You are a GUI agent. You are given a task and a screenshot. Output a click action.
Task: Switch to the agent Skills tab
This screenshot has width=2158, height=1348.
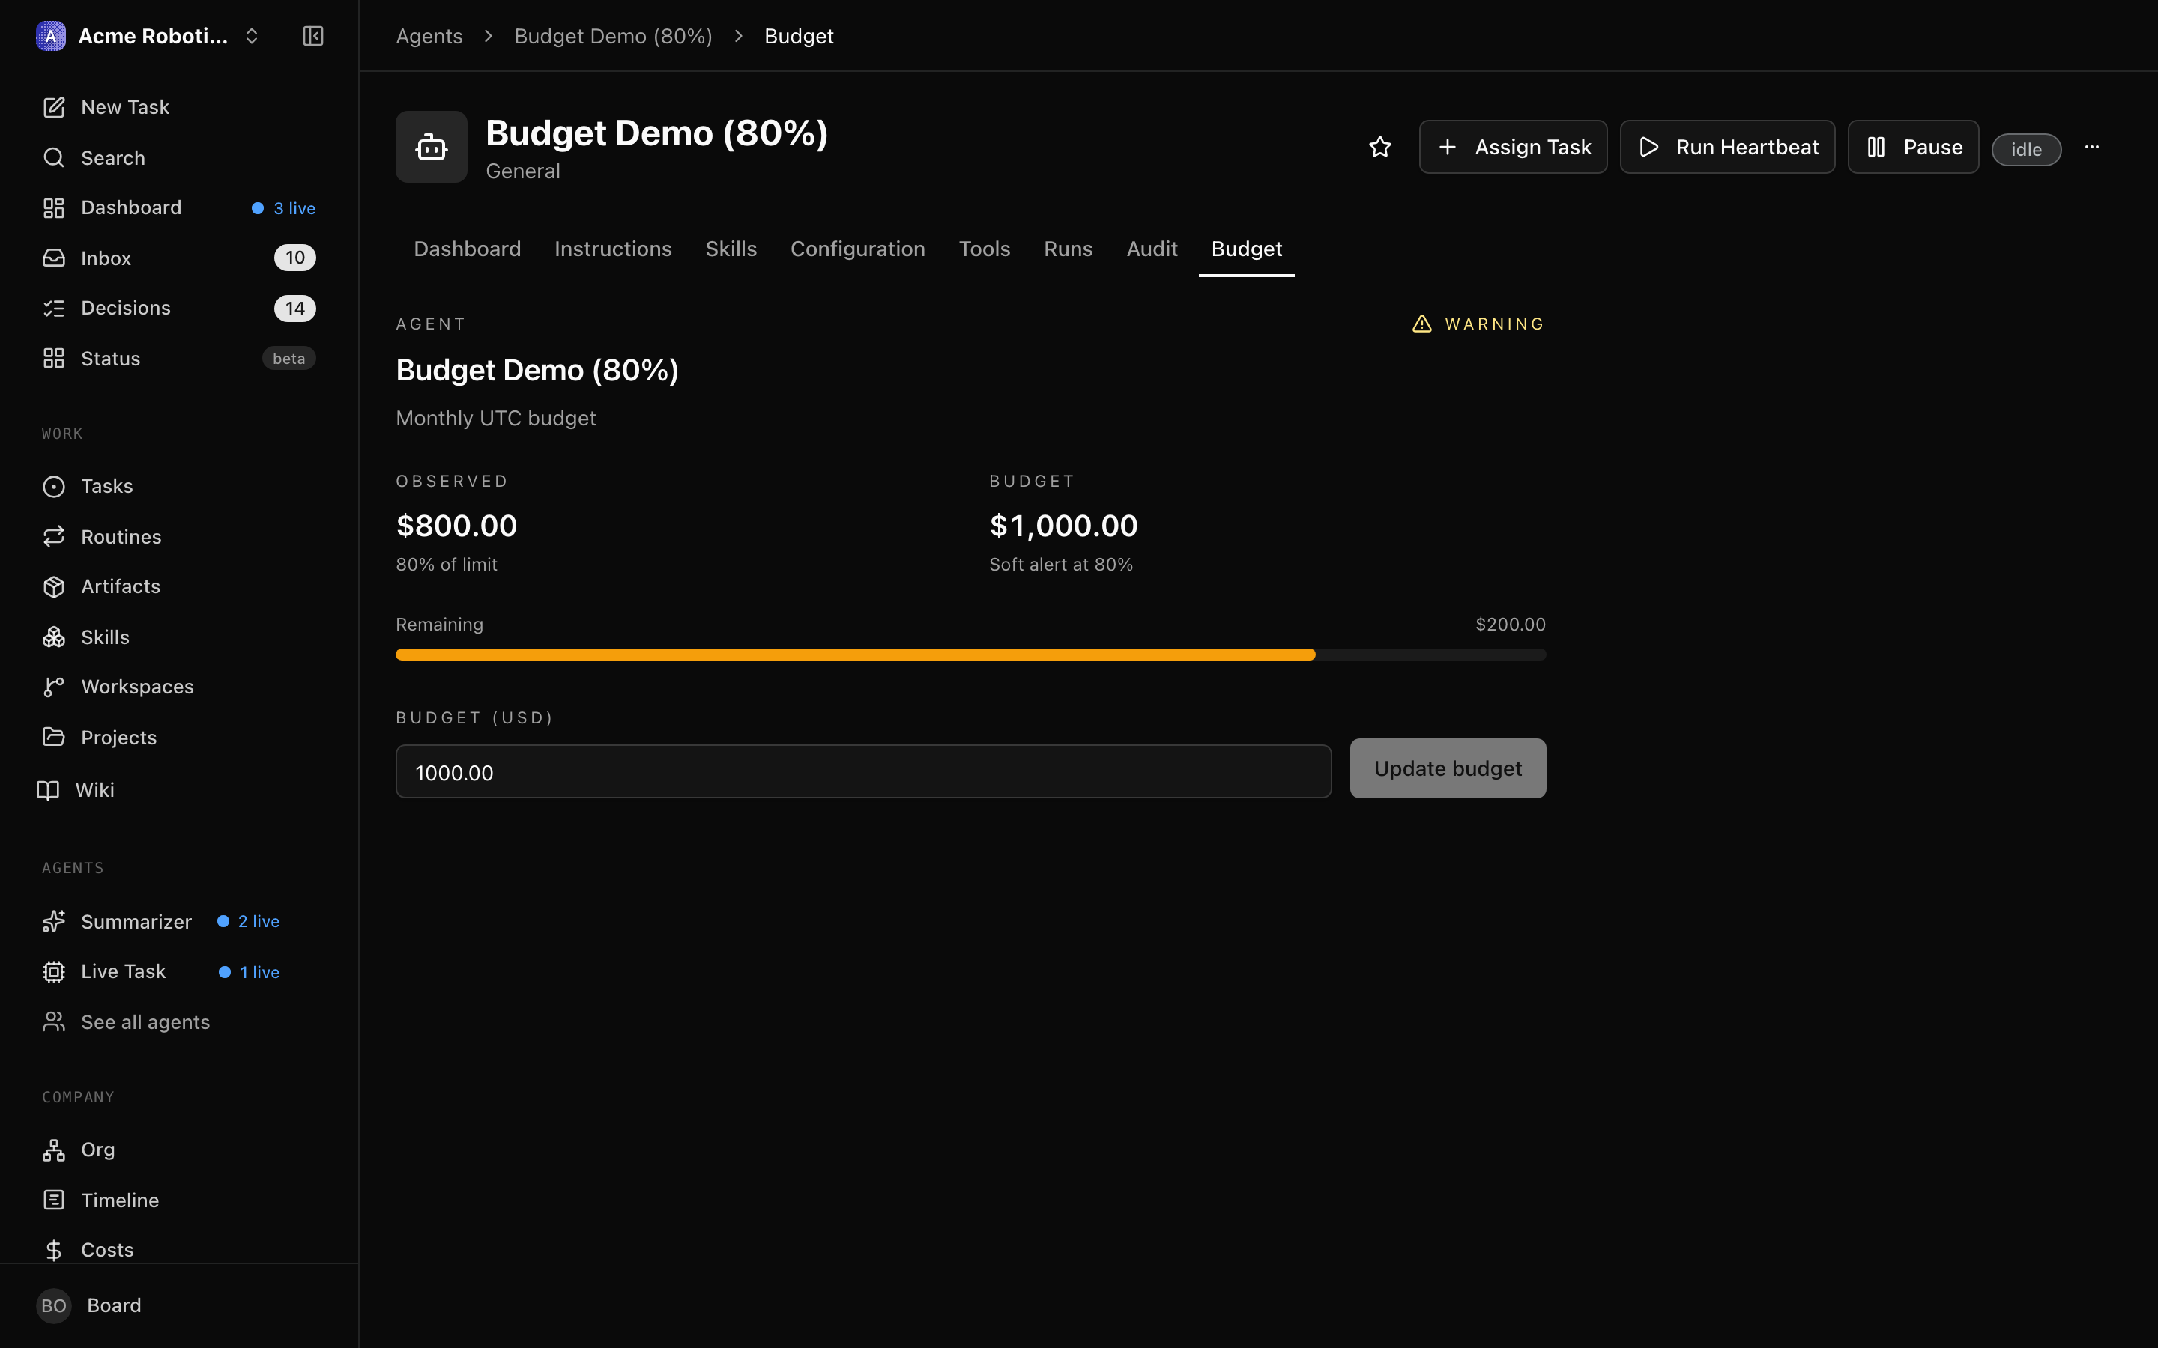click(x=731, y=249)
